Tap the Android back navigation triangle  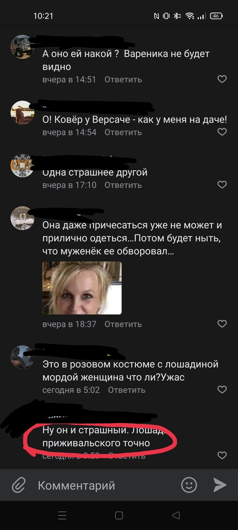(175, 515)
